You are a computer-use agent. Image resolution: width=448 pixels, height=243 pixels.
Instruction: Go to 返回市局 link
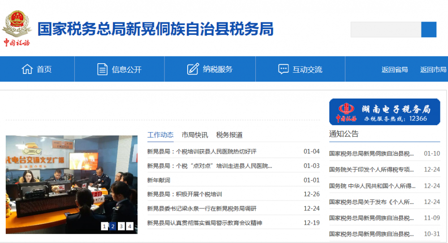433,69
